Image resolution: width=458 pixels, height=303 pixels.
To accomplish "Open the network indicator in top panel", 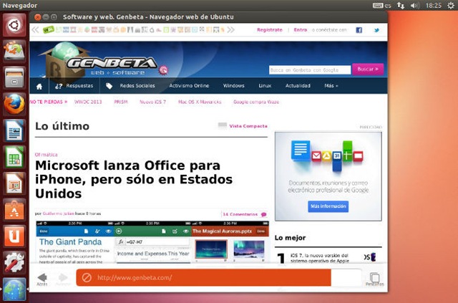I will (400, 5).
